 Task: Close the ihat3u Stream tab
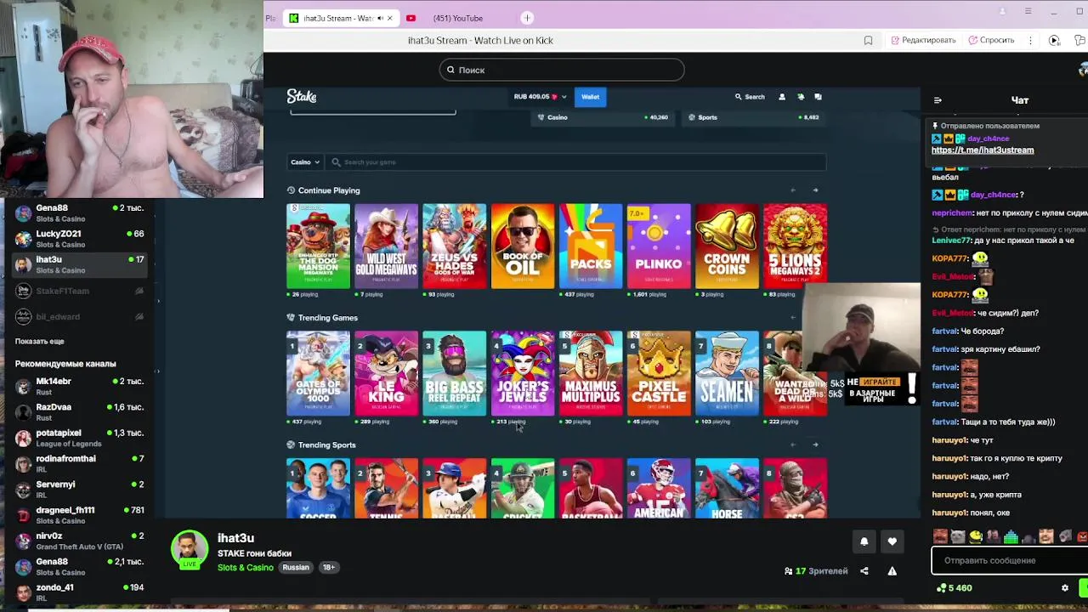click(390, 18)
